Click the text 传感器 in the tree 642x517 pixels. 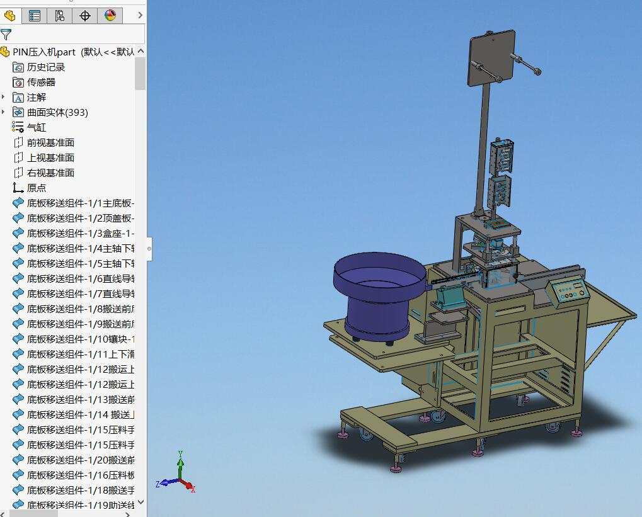(x=41, y=82)
